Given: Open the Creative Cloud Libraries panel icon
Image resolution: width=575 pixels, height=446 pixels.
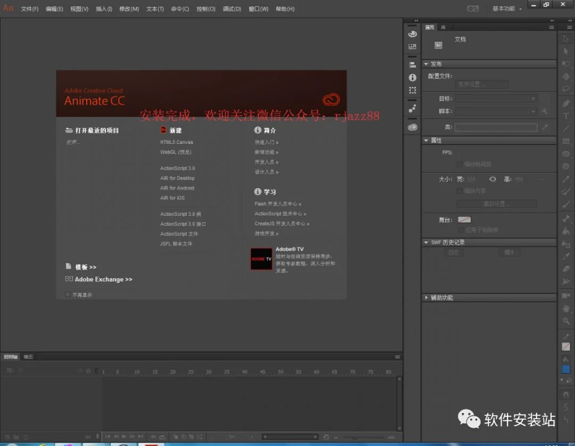Looking at the screenshot, I should pyautogui.click(x=413, y=127).
